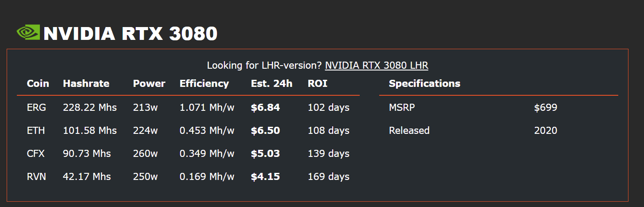The image size is (644, 207).
Task: Click the NVIDIA RTX 3080 heading
Action: click(x=130, y=34)
